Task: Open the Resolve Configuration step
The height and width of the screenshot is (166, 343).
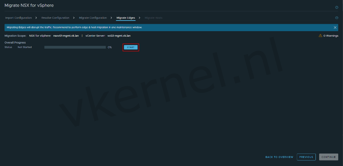Action: point(55,18)
